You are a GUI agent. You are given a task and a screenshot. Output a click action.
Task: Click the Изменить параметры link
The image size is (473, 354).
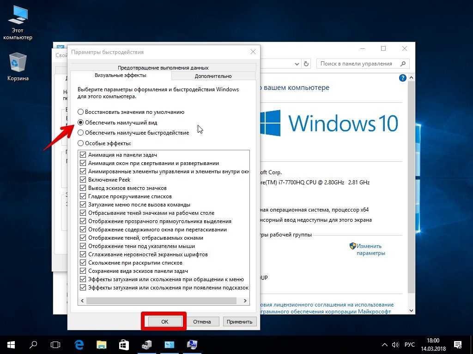coord(371,249)
